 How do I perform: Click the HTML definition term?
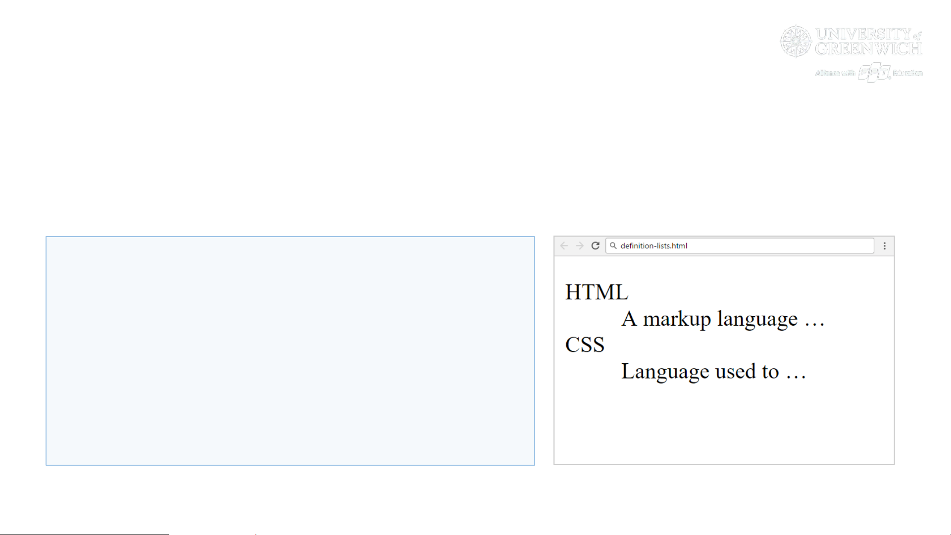(x=597, y=292)
